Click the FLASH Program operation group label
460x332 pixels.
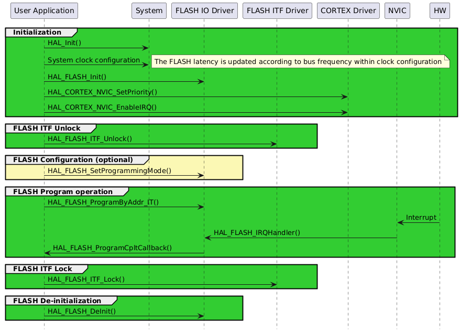[x=63, y=192]
